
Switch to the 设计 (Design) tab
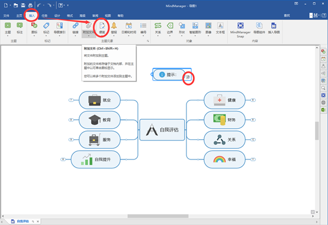point(57,16)
